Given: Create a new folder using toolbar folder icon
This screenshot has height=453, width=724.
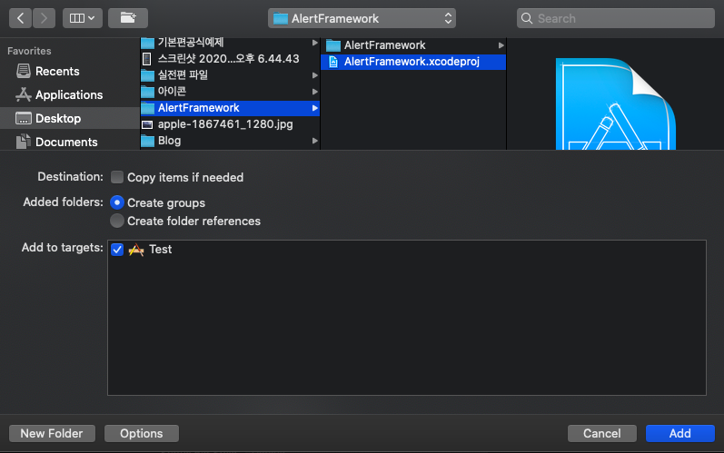Looking at the screenshot, I should coord(128,18).
